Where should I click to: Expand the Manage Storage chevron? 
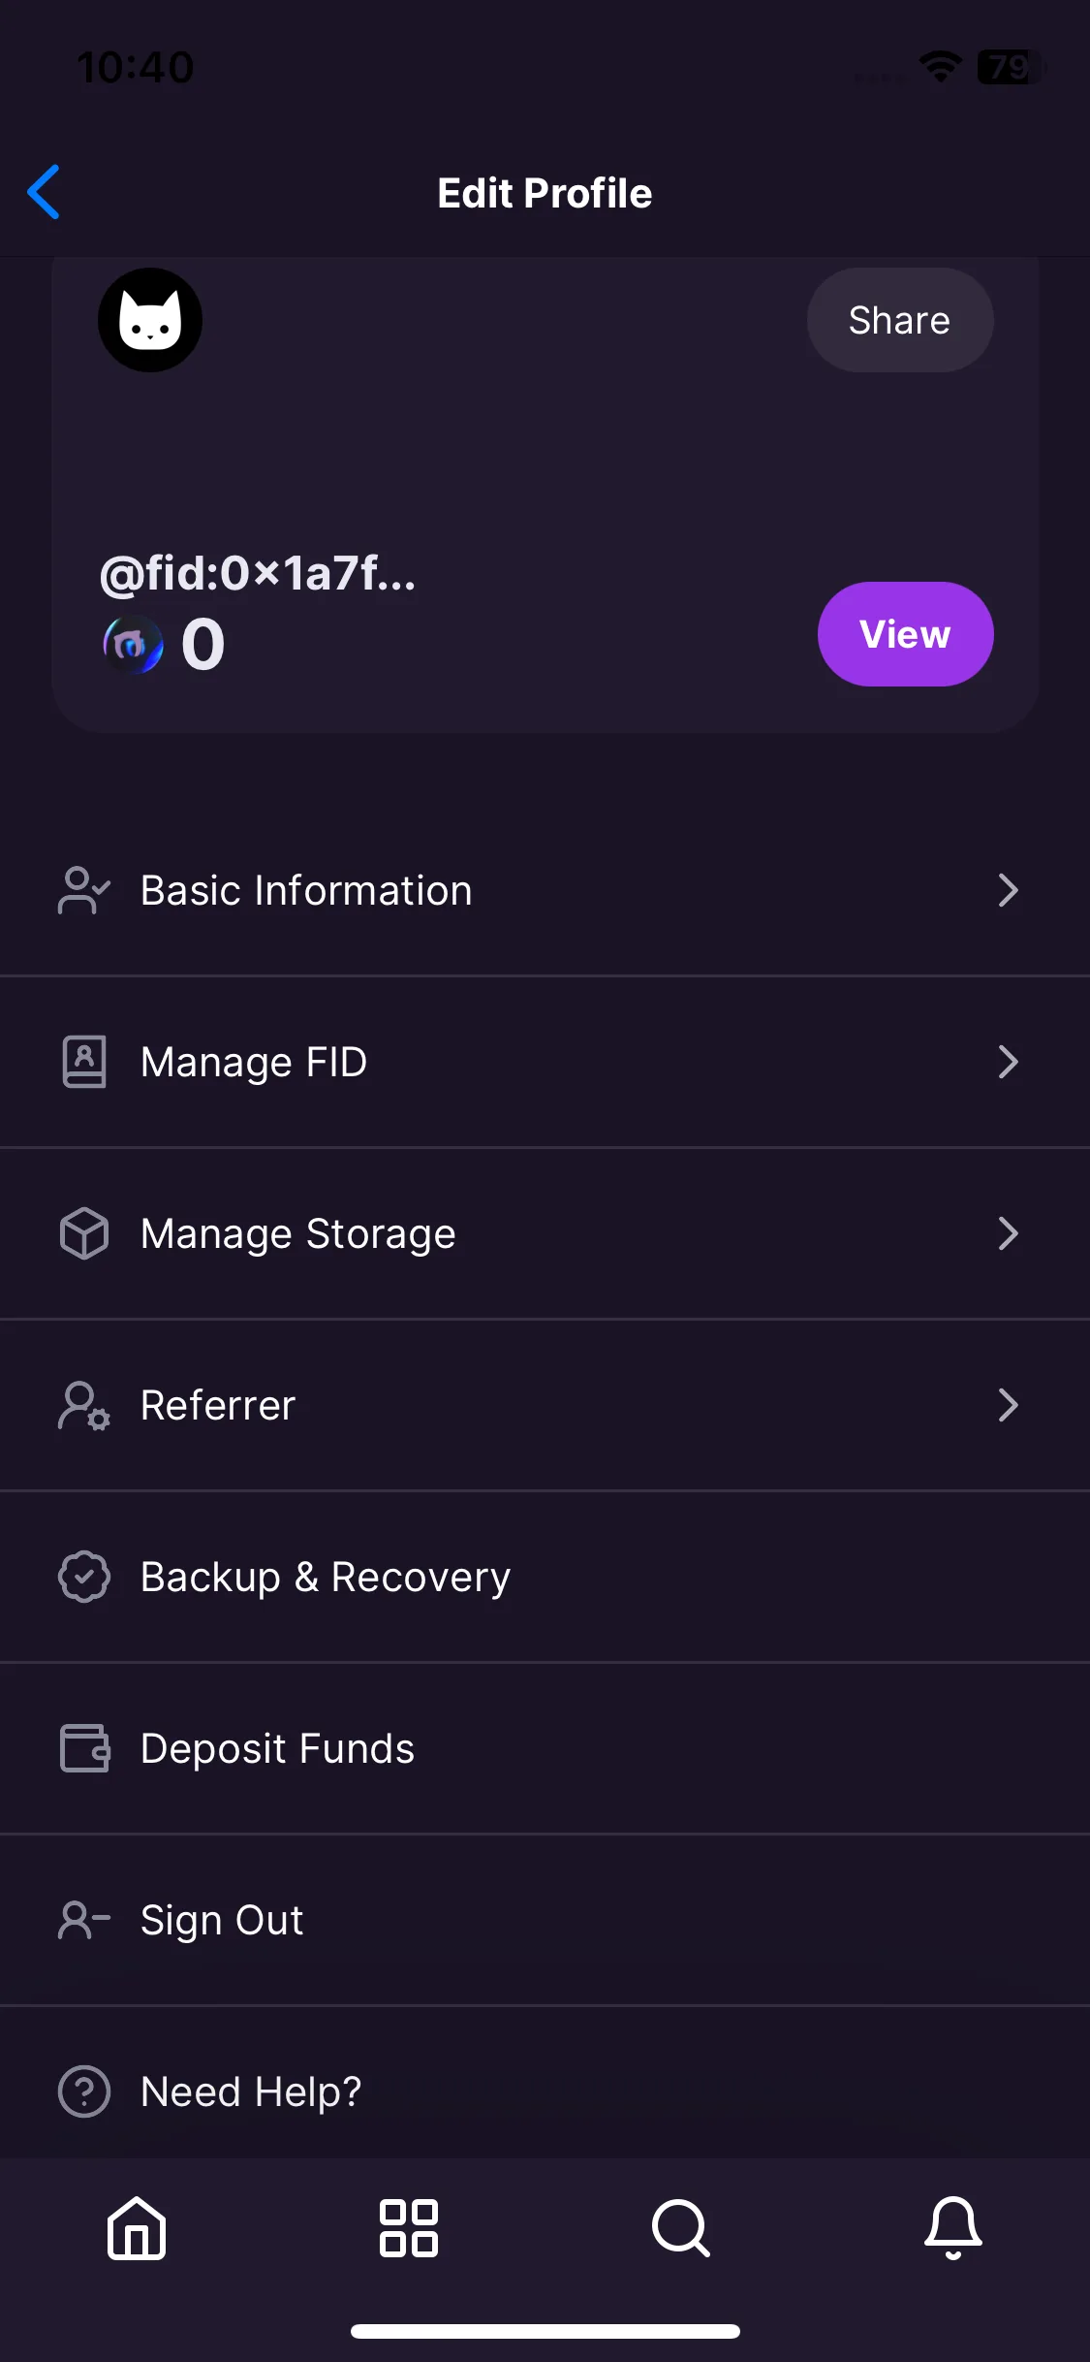pyautogui.click(x=1008, y=1233)
